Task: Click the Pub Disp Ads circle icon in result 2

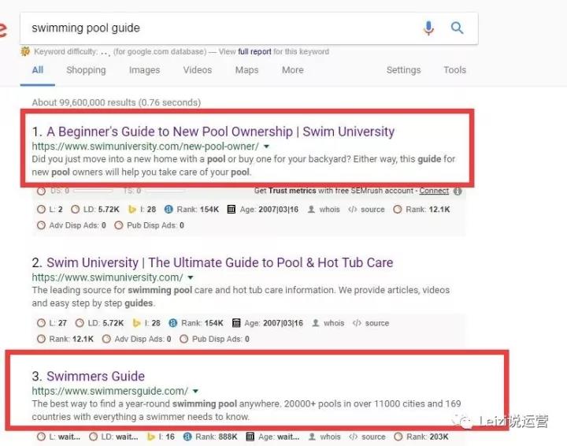Action: [x=184, y=339]
